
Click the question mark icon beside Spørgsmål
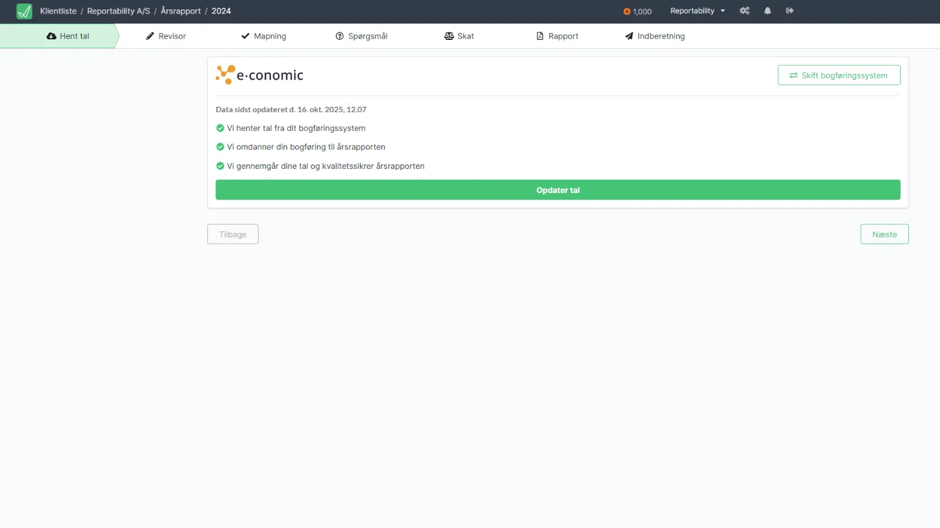click(340, 36)
